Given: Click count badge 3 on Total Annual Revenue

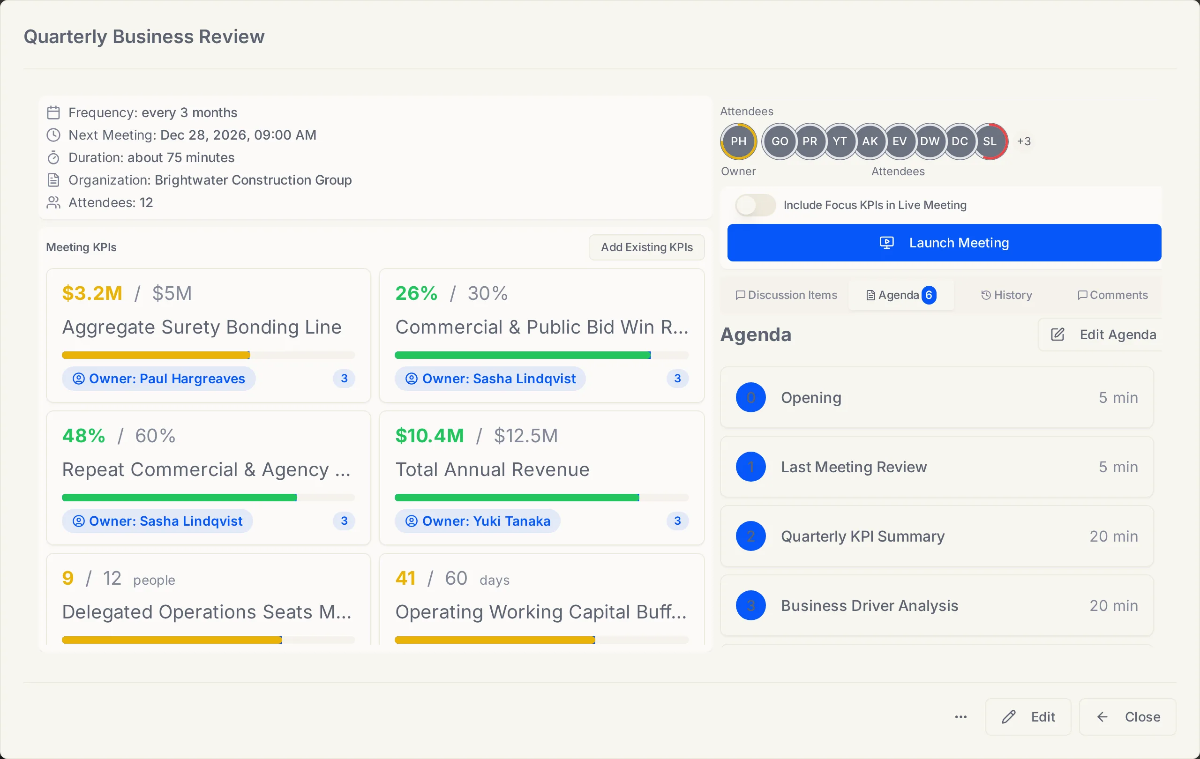Looking at the screenshot, I should click(677, 521).
